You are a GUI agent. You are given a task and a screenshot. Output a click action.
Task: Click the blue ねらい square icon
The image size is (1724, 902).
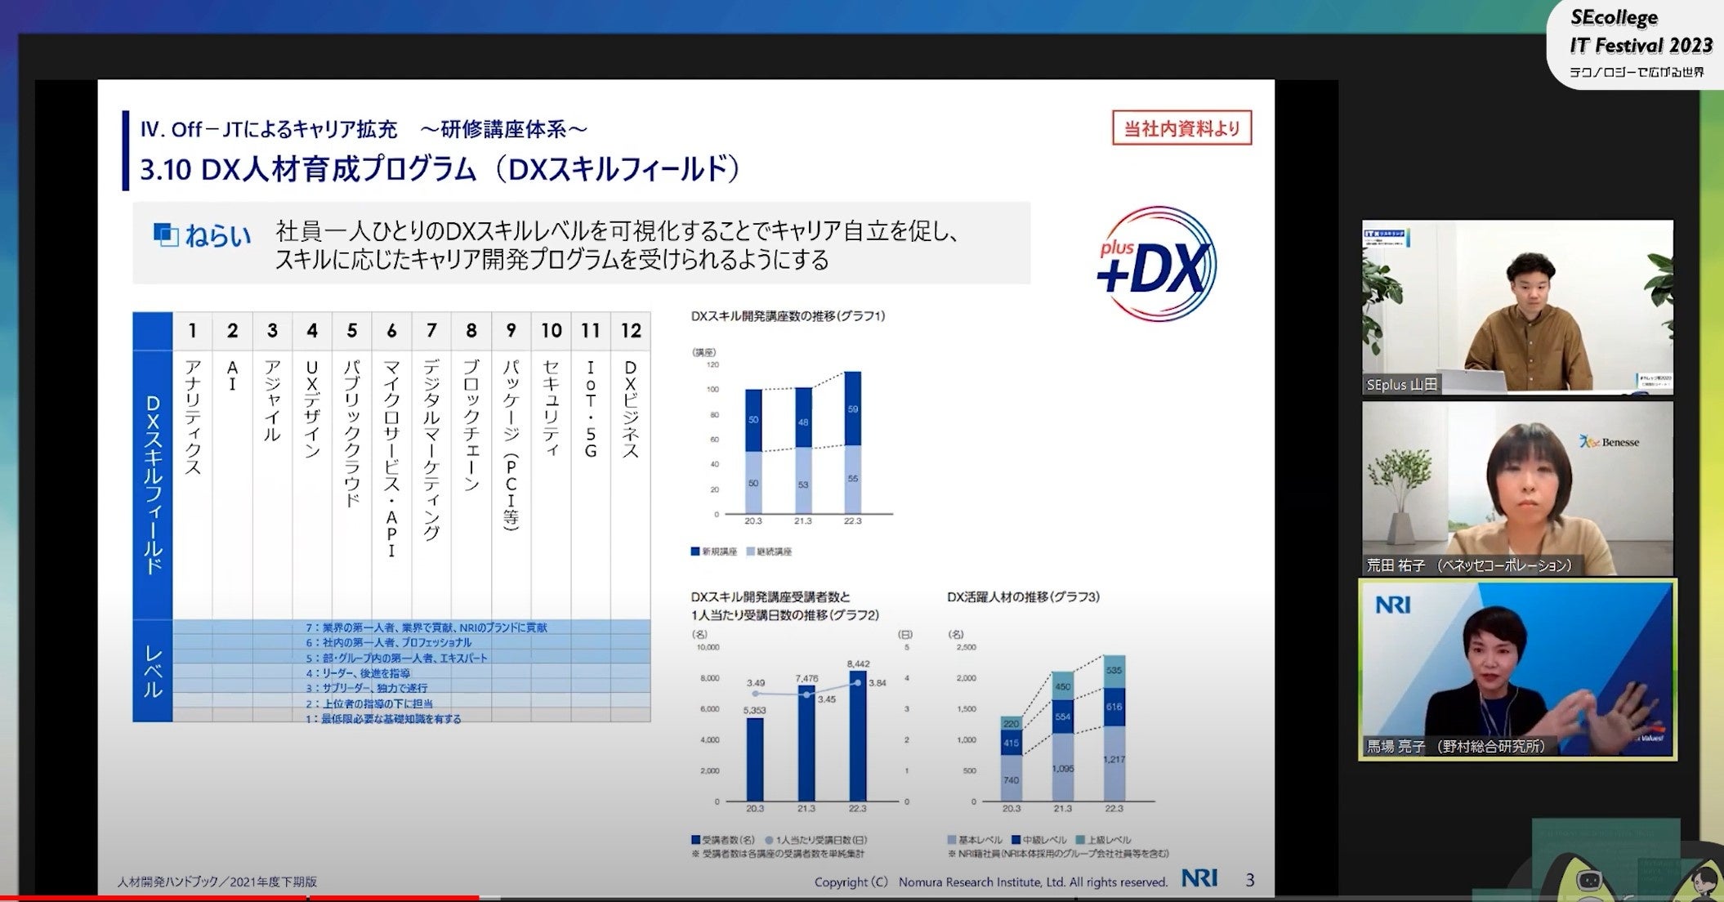[x=166, y=235]
